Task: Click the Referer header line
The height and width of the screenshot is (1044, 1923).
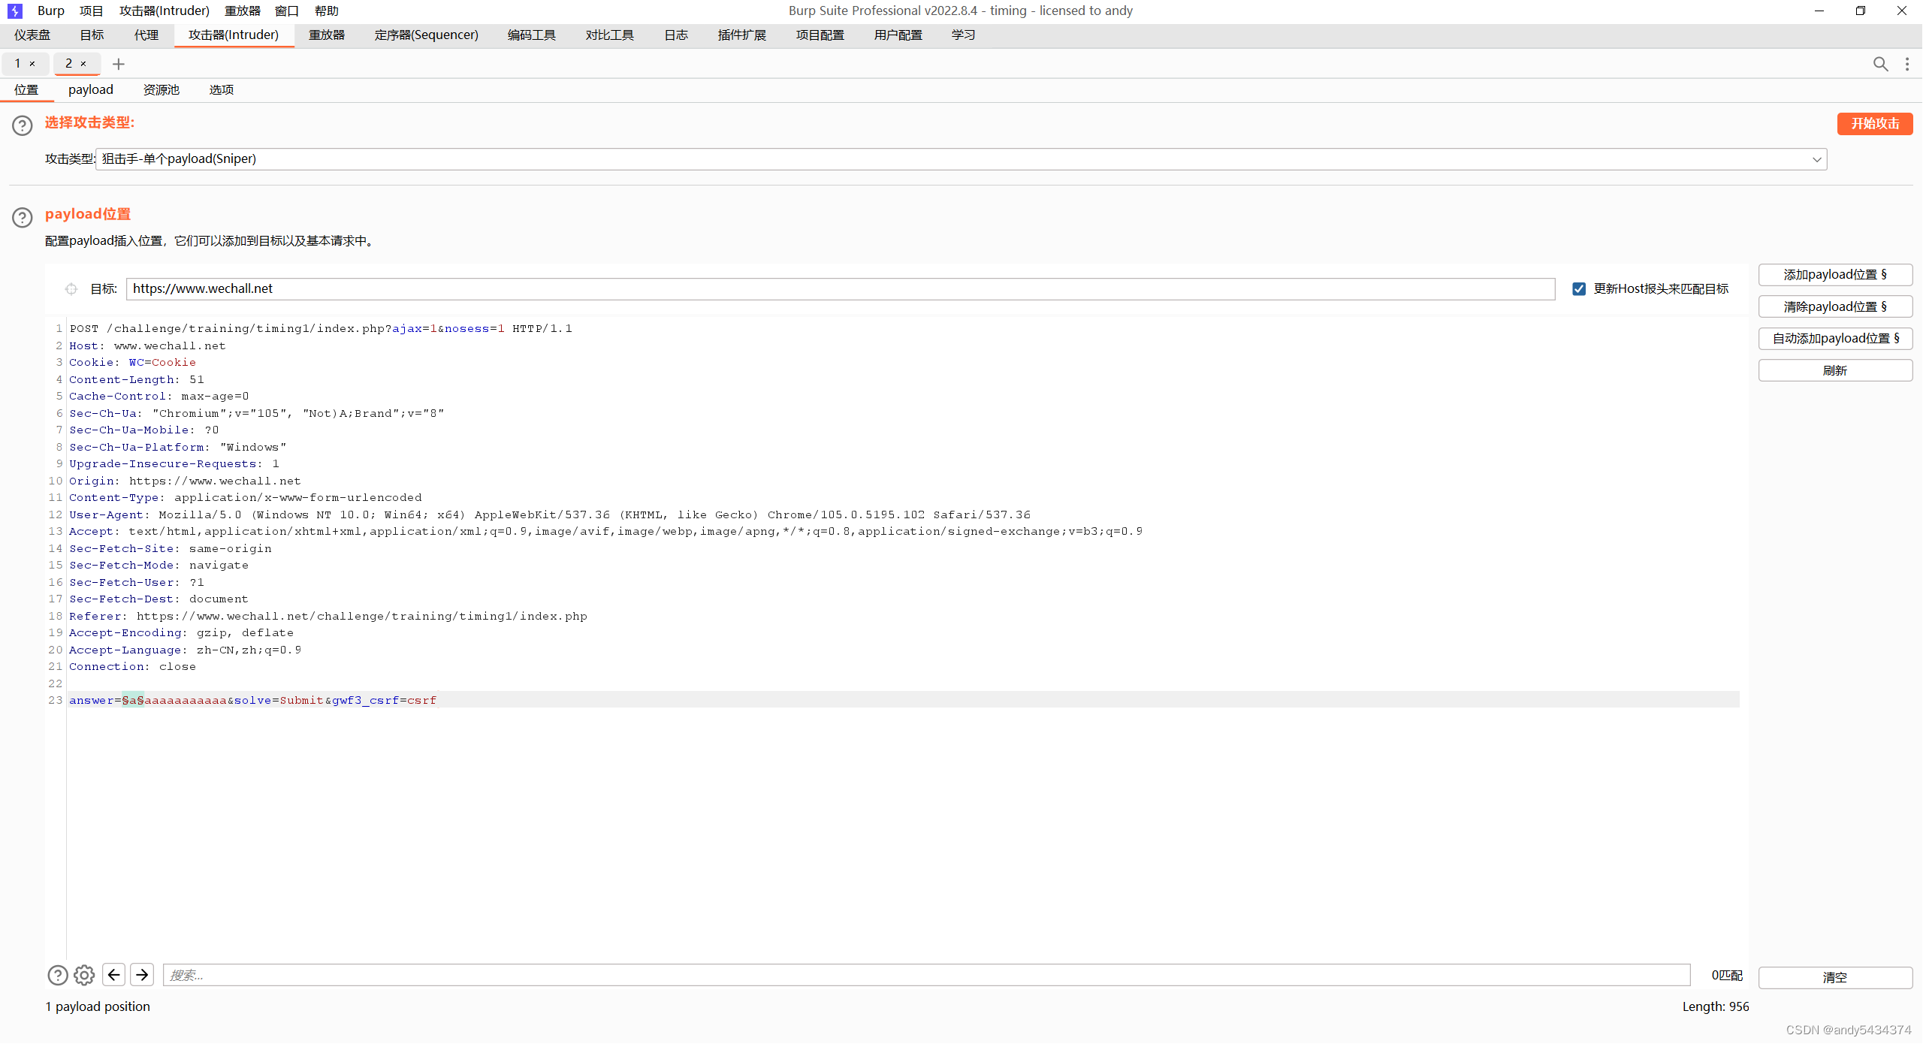Action: coord(328,616)
